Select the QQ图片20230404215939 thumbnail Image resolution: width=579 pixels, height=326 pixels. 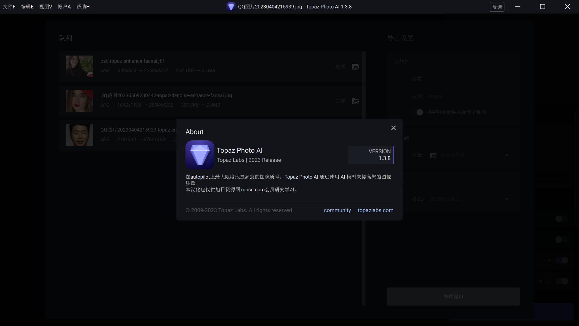80,135
